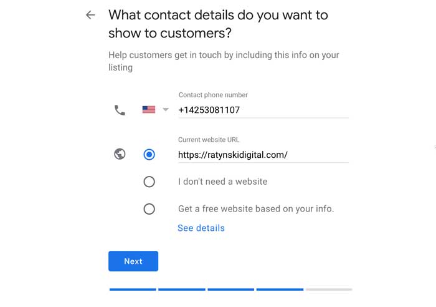Click the globe website icon
This screenshot has width=436, height=307.
pyautogui.click(x=120, y=154)
